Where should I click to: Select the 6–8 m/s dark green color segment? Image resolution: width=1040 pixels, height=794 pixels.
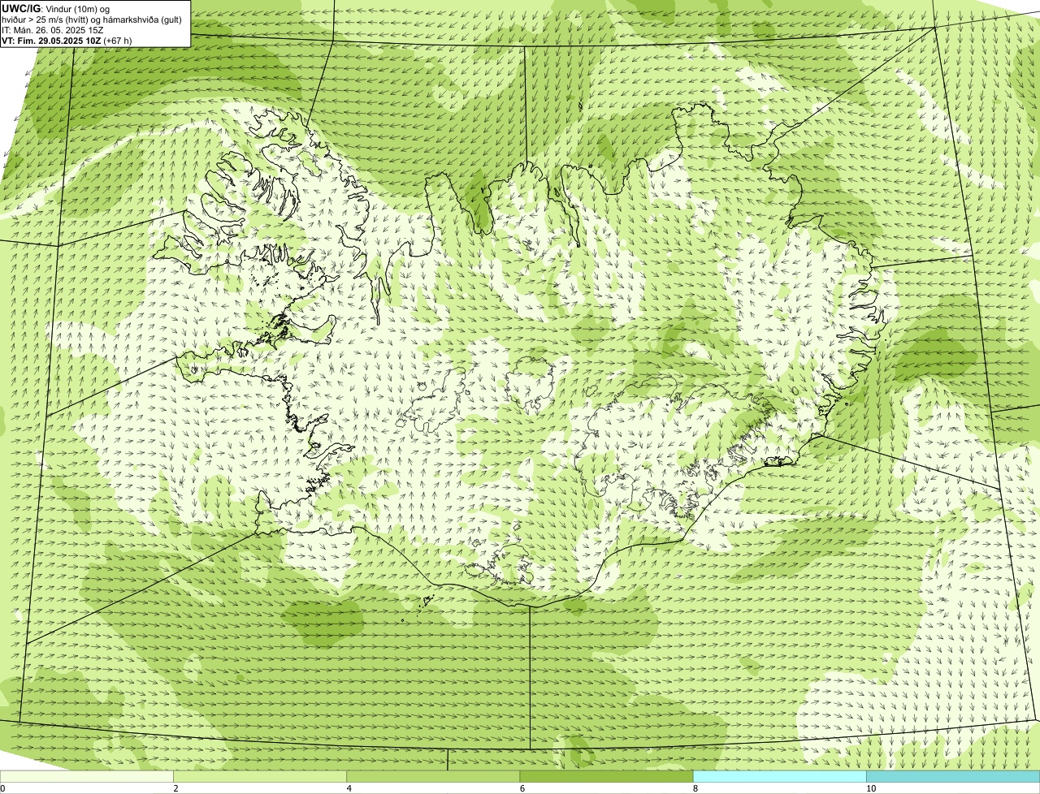coord(606,777)
